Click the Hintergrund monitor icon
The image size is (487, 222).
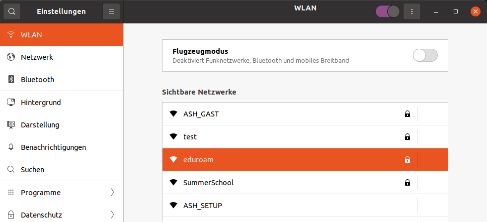[x=11, y=103]
